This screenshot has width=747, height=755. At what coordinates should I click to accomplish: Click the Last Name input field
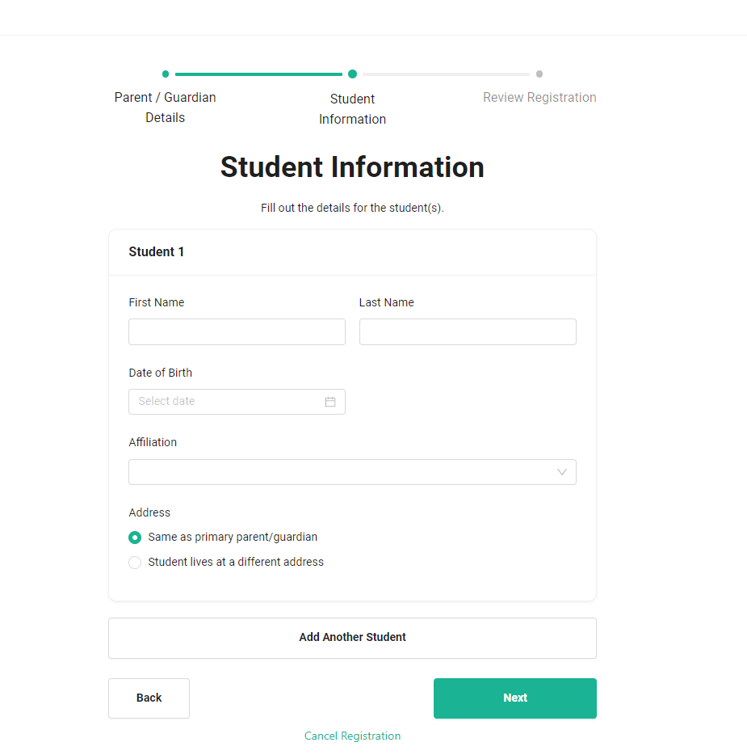pos(468,332)
